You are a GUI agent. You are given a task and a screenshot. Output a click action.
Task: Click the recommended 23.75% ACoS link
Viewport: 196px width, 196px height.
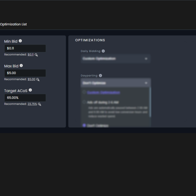coord(32,104)
